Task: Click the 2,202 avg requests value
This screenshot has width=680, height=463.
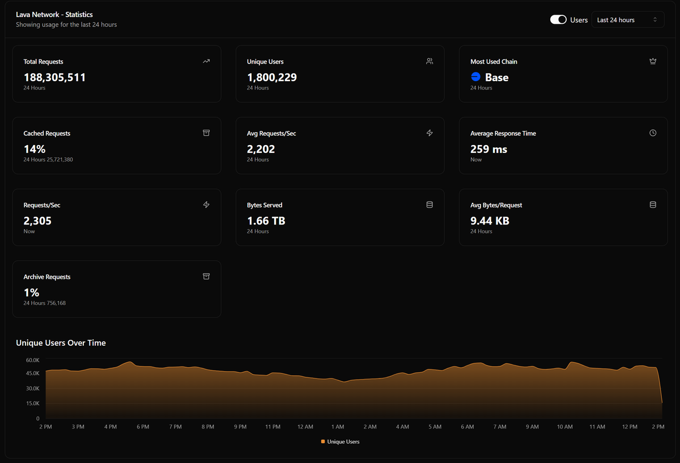Action: tap(261, 149)
